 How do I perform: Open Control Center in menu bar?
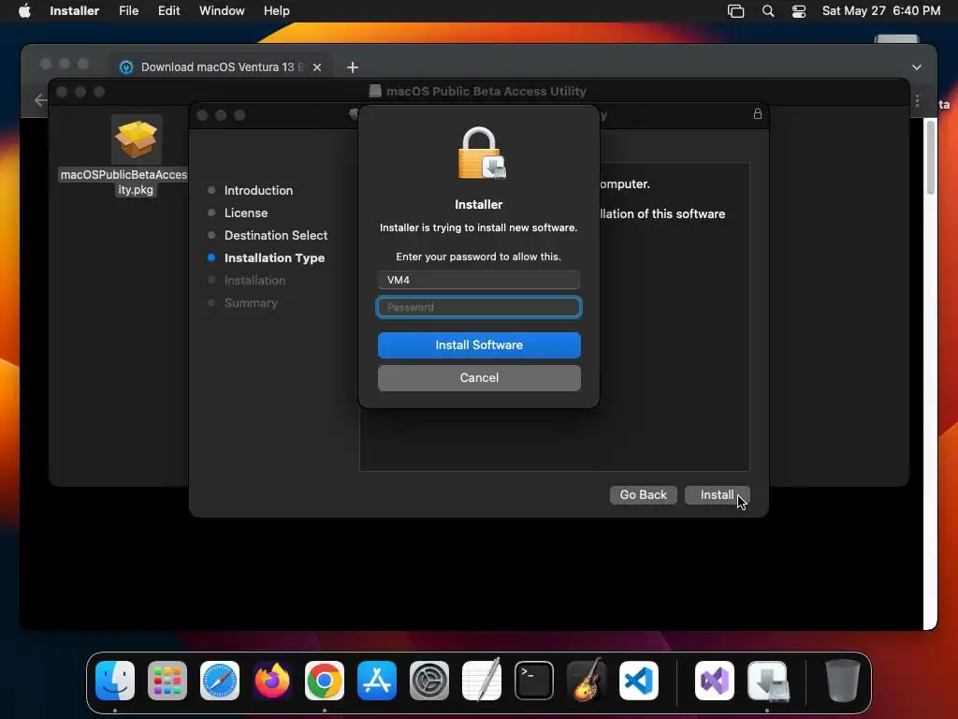799,11
